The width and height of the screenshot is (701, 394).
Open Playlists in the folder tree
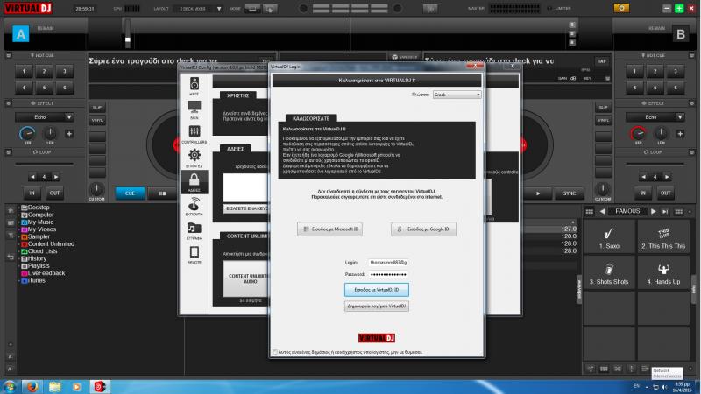40,265
